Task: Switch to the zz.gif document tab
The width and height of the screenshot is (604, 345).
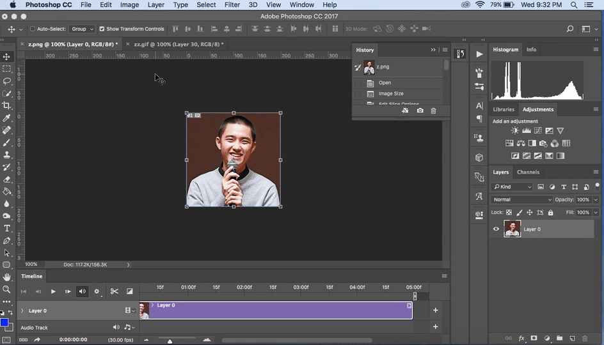Action: click(174, 44)
